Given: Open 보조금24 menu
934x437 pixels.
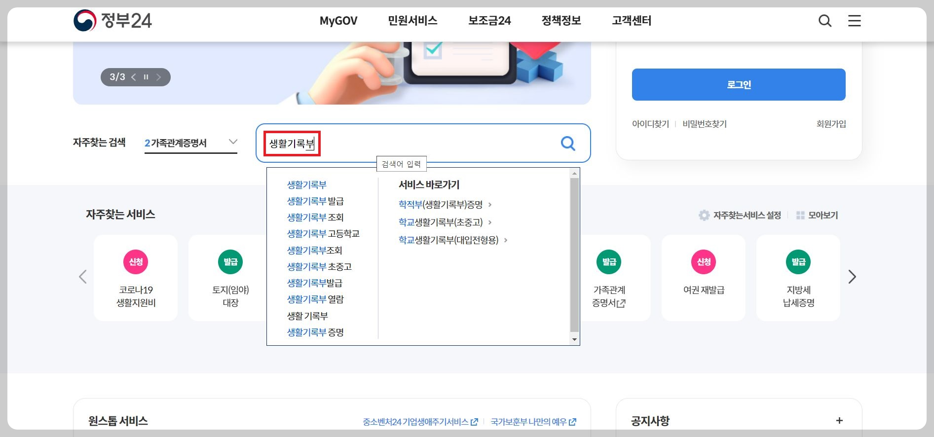Looking at the screenshot, I should tap(489, 21).
